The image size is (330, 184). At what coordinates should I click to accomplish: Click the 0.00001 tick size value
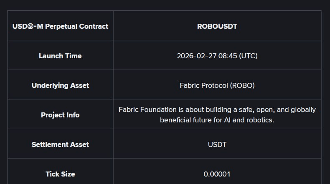point(217,174)
